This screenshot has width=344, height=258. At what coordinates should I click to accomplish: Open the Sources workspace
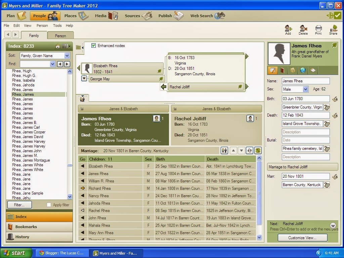click(x=138, y=16)
